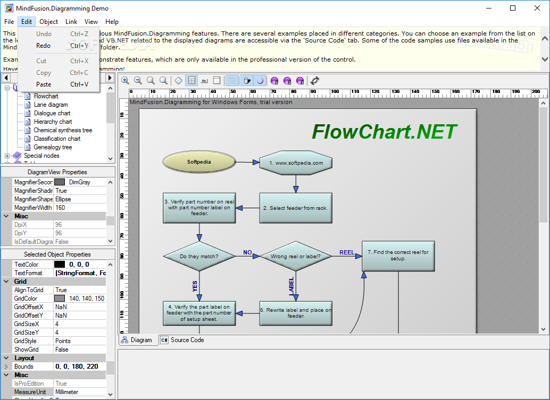Screen dimensions: 550x400
Task: Select the Lane diagram tree item
Action: 51,105
